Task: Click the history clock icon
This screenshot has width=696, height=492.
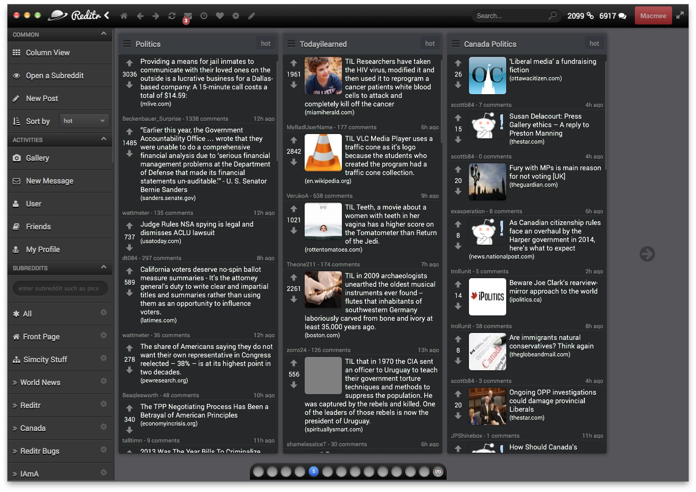Action: (204, 16)
